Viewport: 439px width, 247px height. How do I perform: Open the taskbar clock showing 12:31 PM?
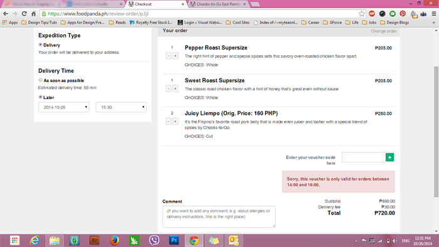point(423,241)
